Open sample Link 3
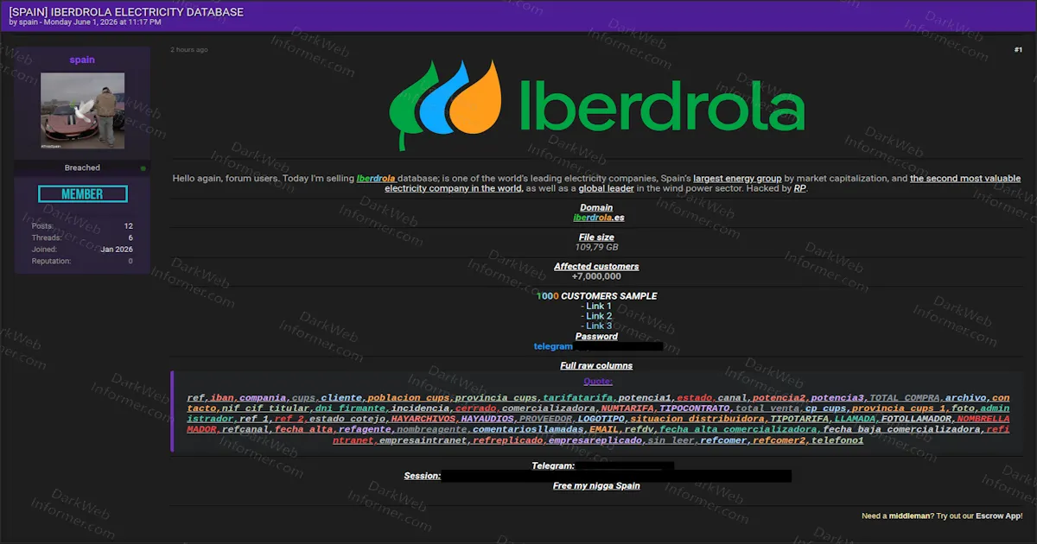The height and width of the screenshot is (544, 1037). [599, 326]
